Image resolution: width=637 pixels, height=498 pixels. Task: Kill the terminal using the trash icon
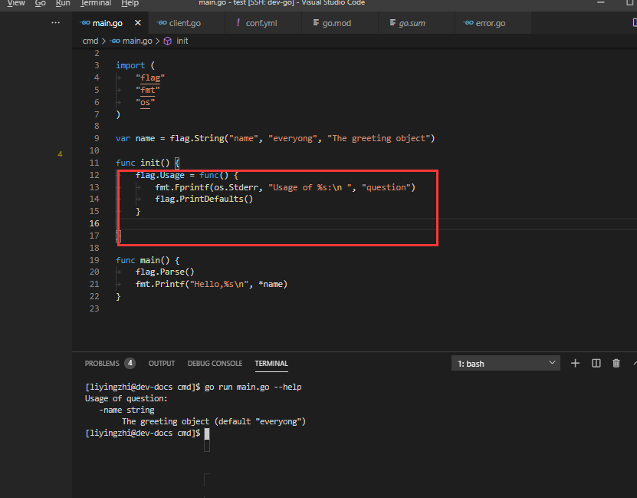[616, 363]
